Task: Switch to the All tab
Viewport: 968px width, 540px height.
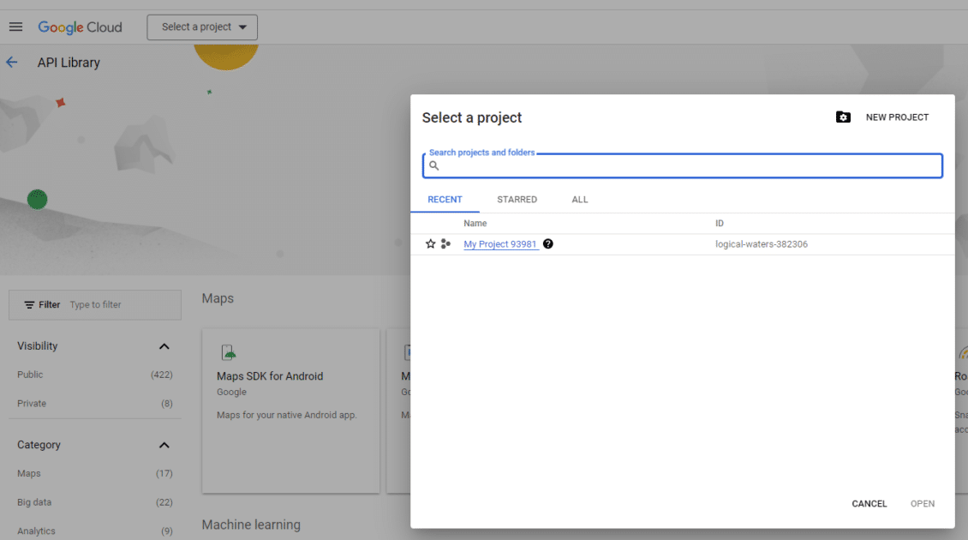Action: [580, 200]
